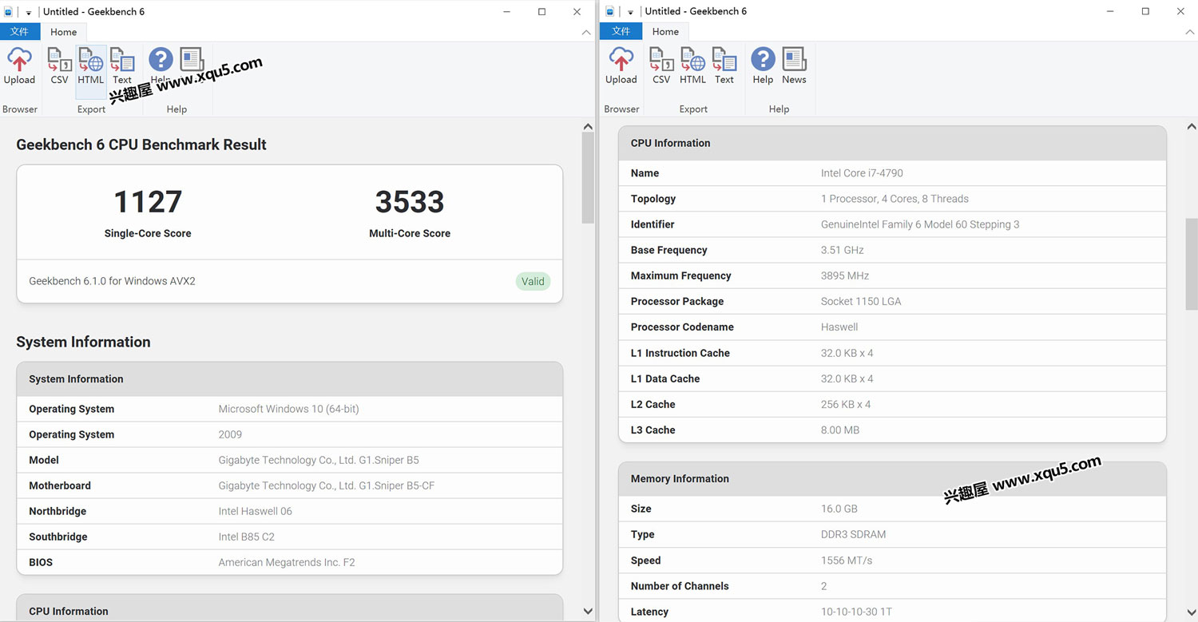Click right window's Geekbench title bar icon
Screen dimensions: 1198x622
(610, 12)
